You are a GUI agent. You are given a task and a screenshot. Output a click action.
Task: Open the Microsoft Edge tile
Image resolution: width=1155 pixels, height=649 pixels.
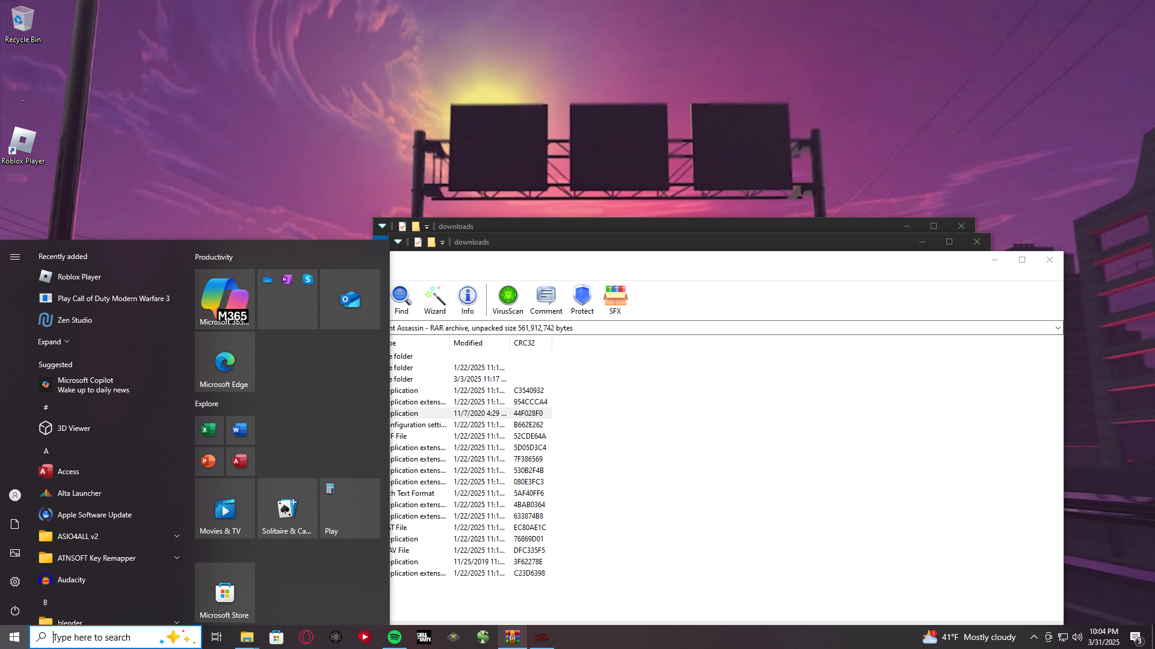224,362
